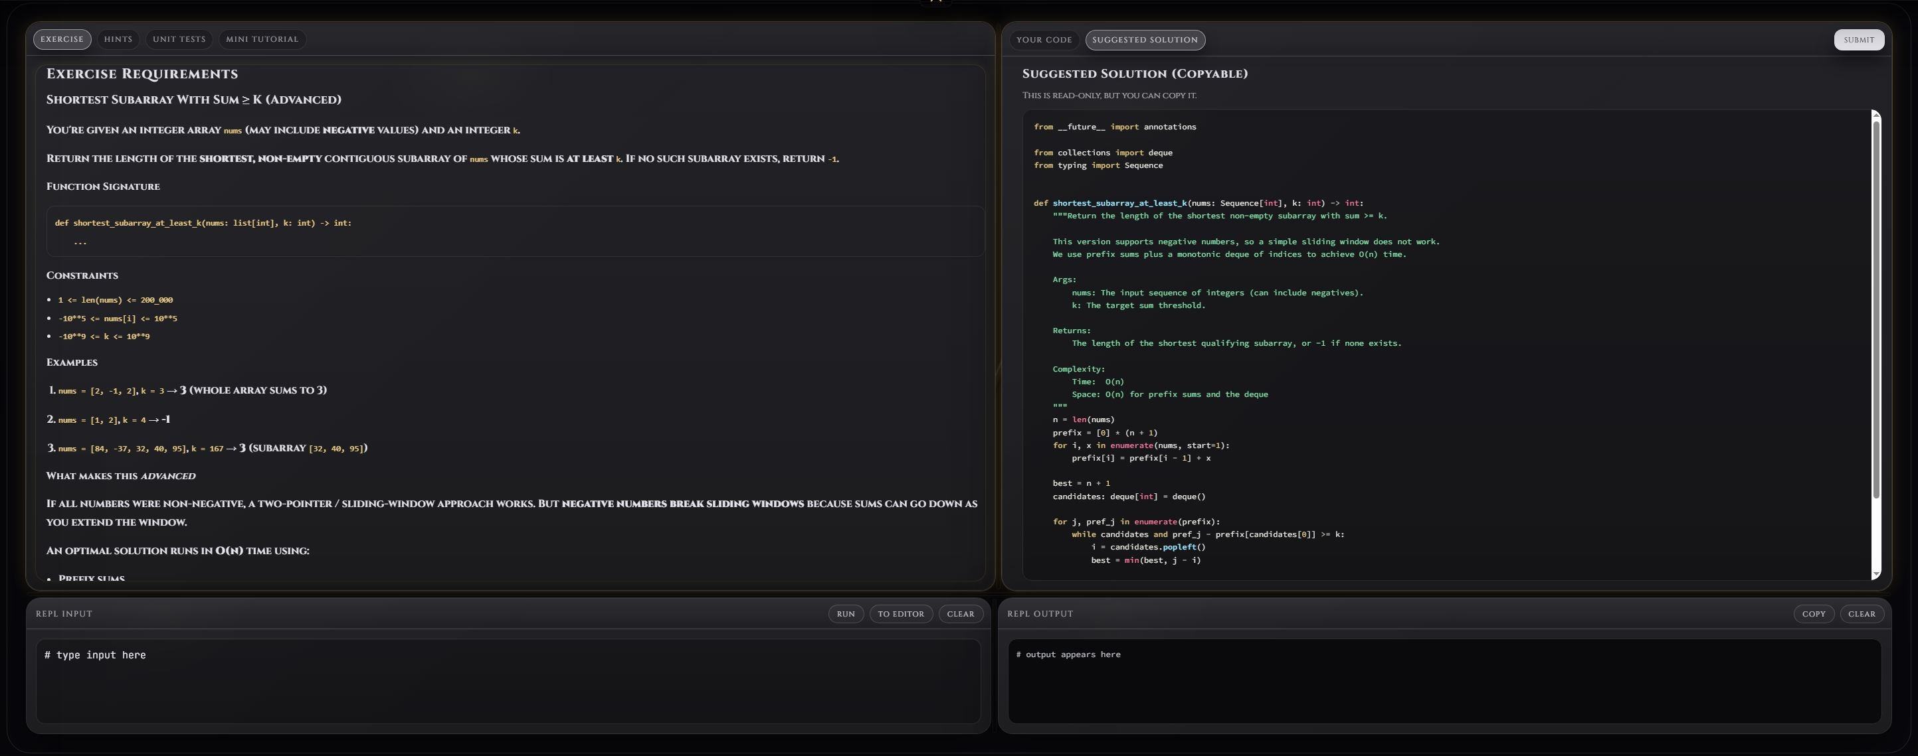The image size is (1918, 756).
Task: Click 'Suggested Solution (Copyable)' heading
Action: pyautogui.click(x=1135, y=74)
